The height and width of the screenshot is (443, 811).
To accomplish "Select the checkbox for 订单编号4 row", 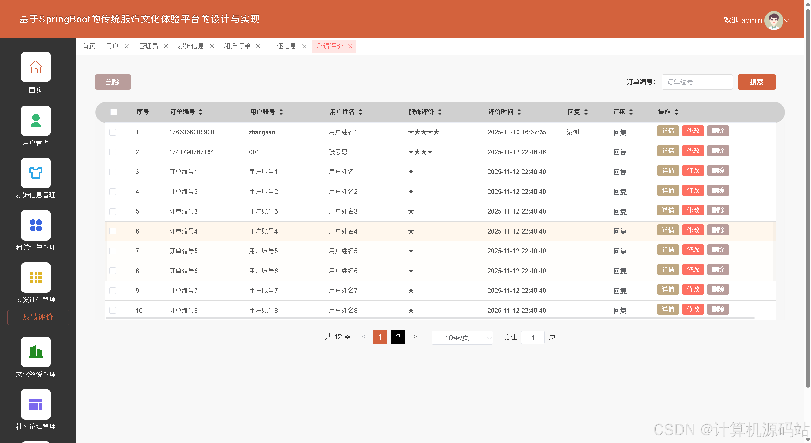I will [113, 231].
